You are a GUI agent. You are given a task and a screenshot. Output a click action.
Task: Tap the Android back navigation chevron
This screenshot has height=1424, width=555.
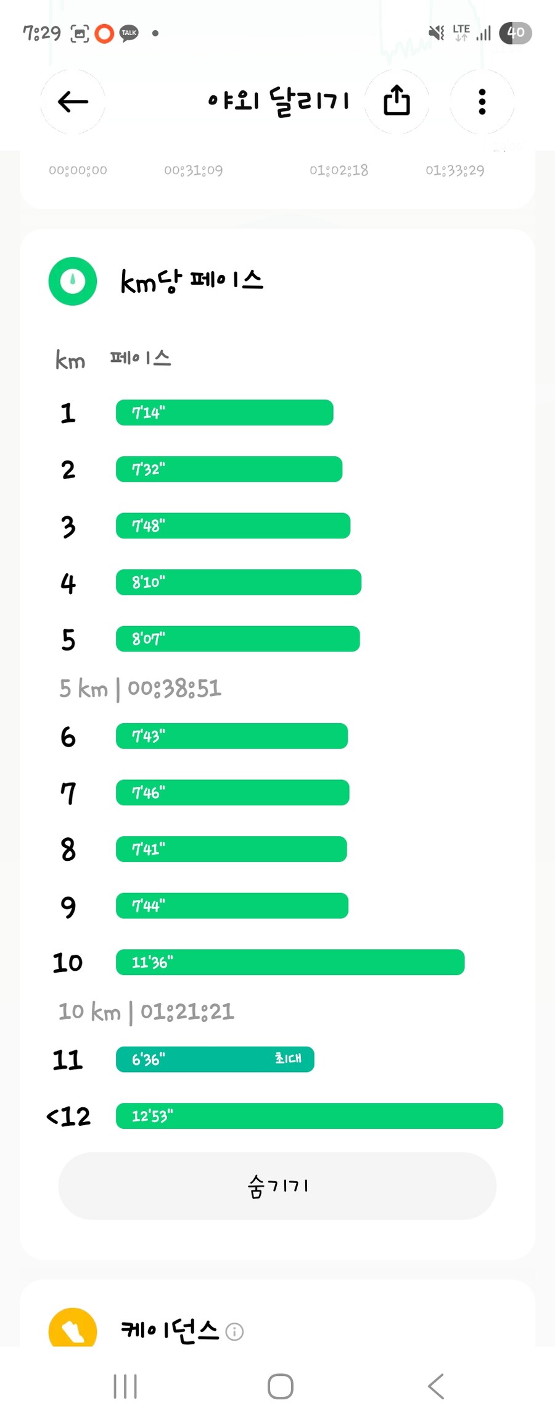(x=436, y=1386)
